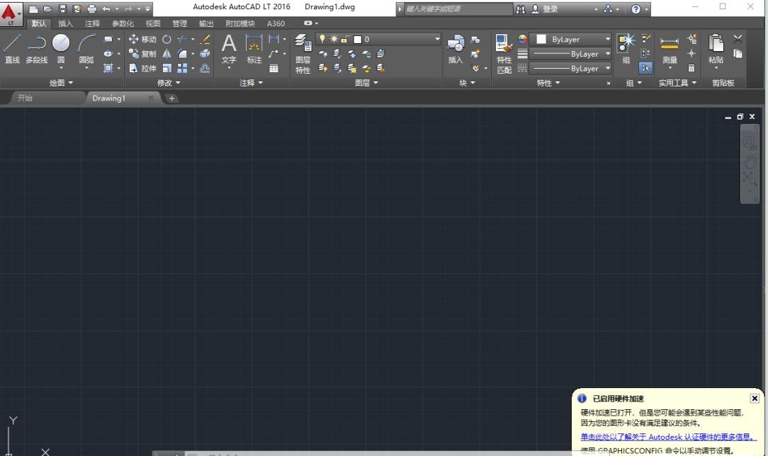
Task: Open the ByLayer linetype dropdown
Action: [607, 69]
